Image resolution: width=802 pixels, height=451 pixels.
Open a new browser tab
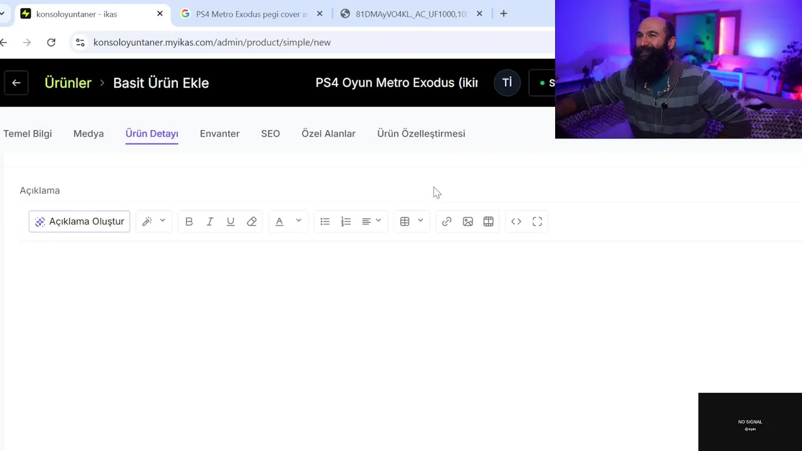pos(503,14)
